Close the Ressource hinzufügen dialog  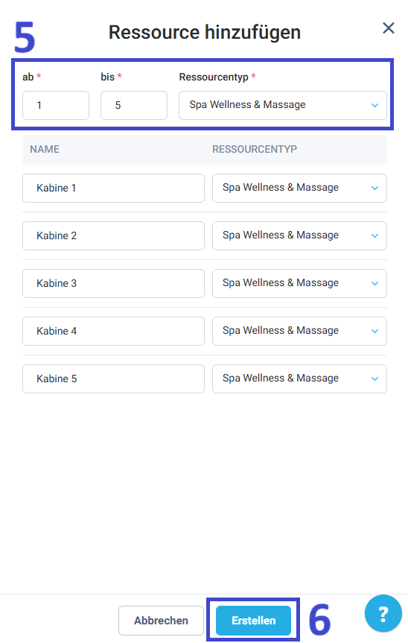tap(389, 28)
